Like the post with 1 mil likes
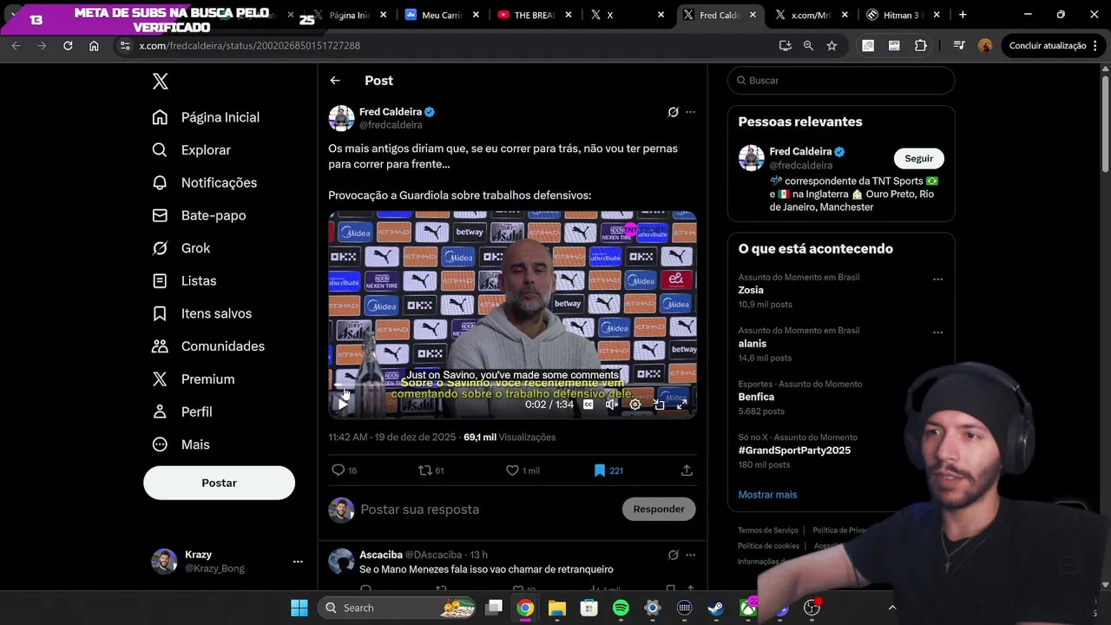 pos(523,470)
